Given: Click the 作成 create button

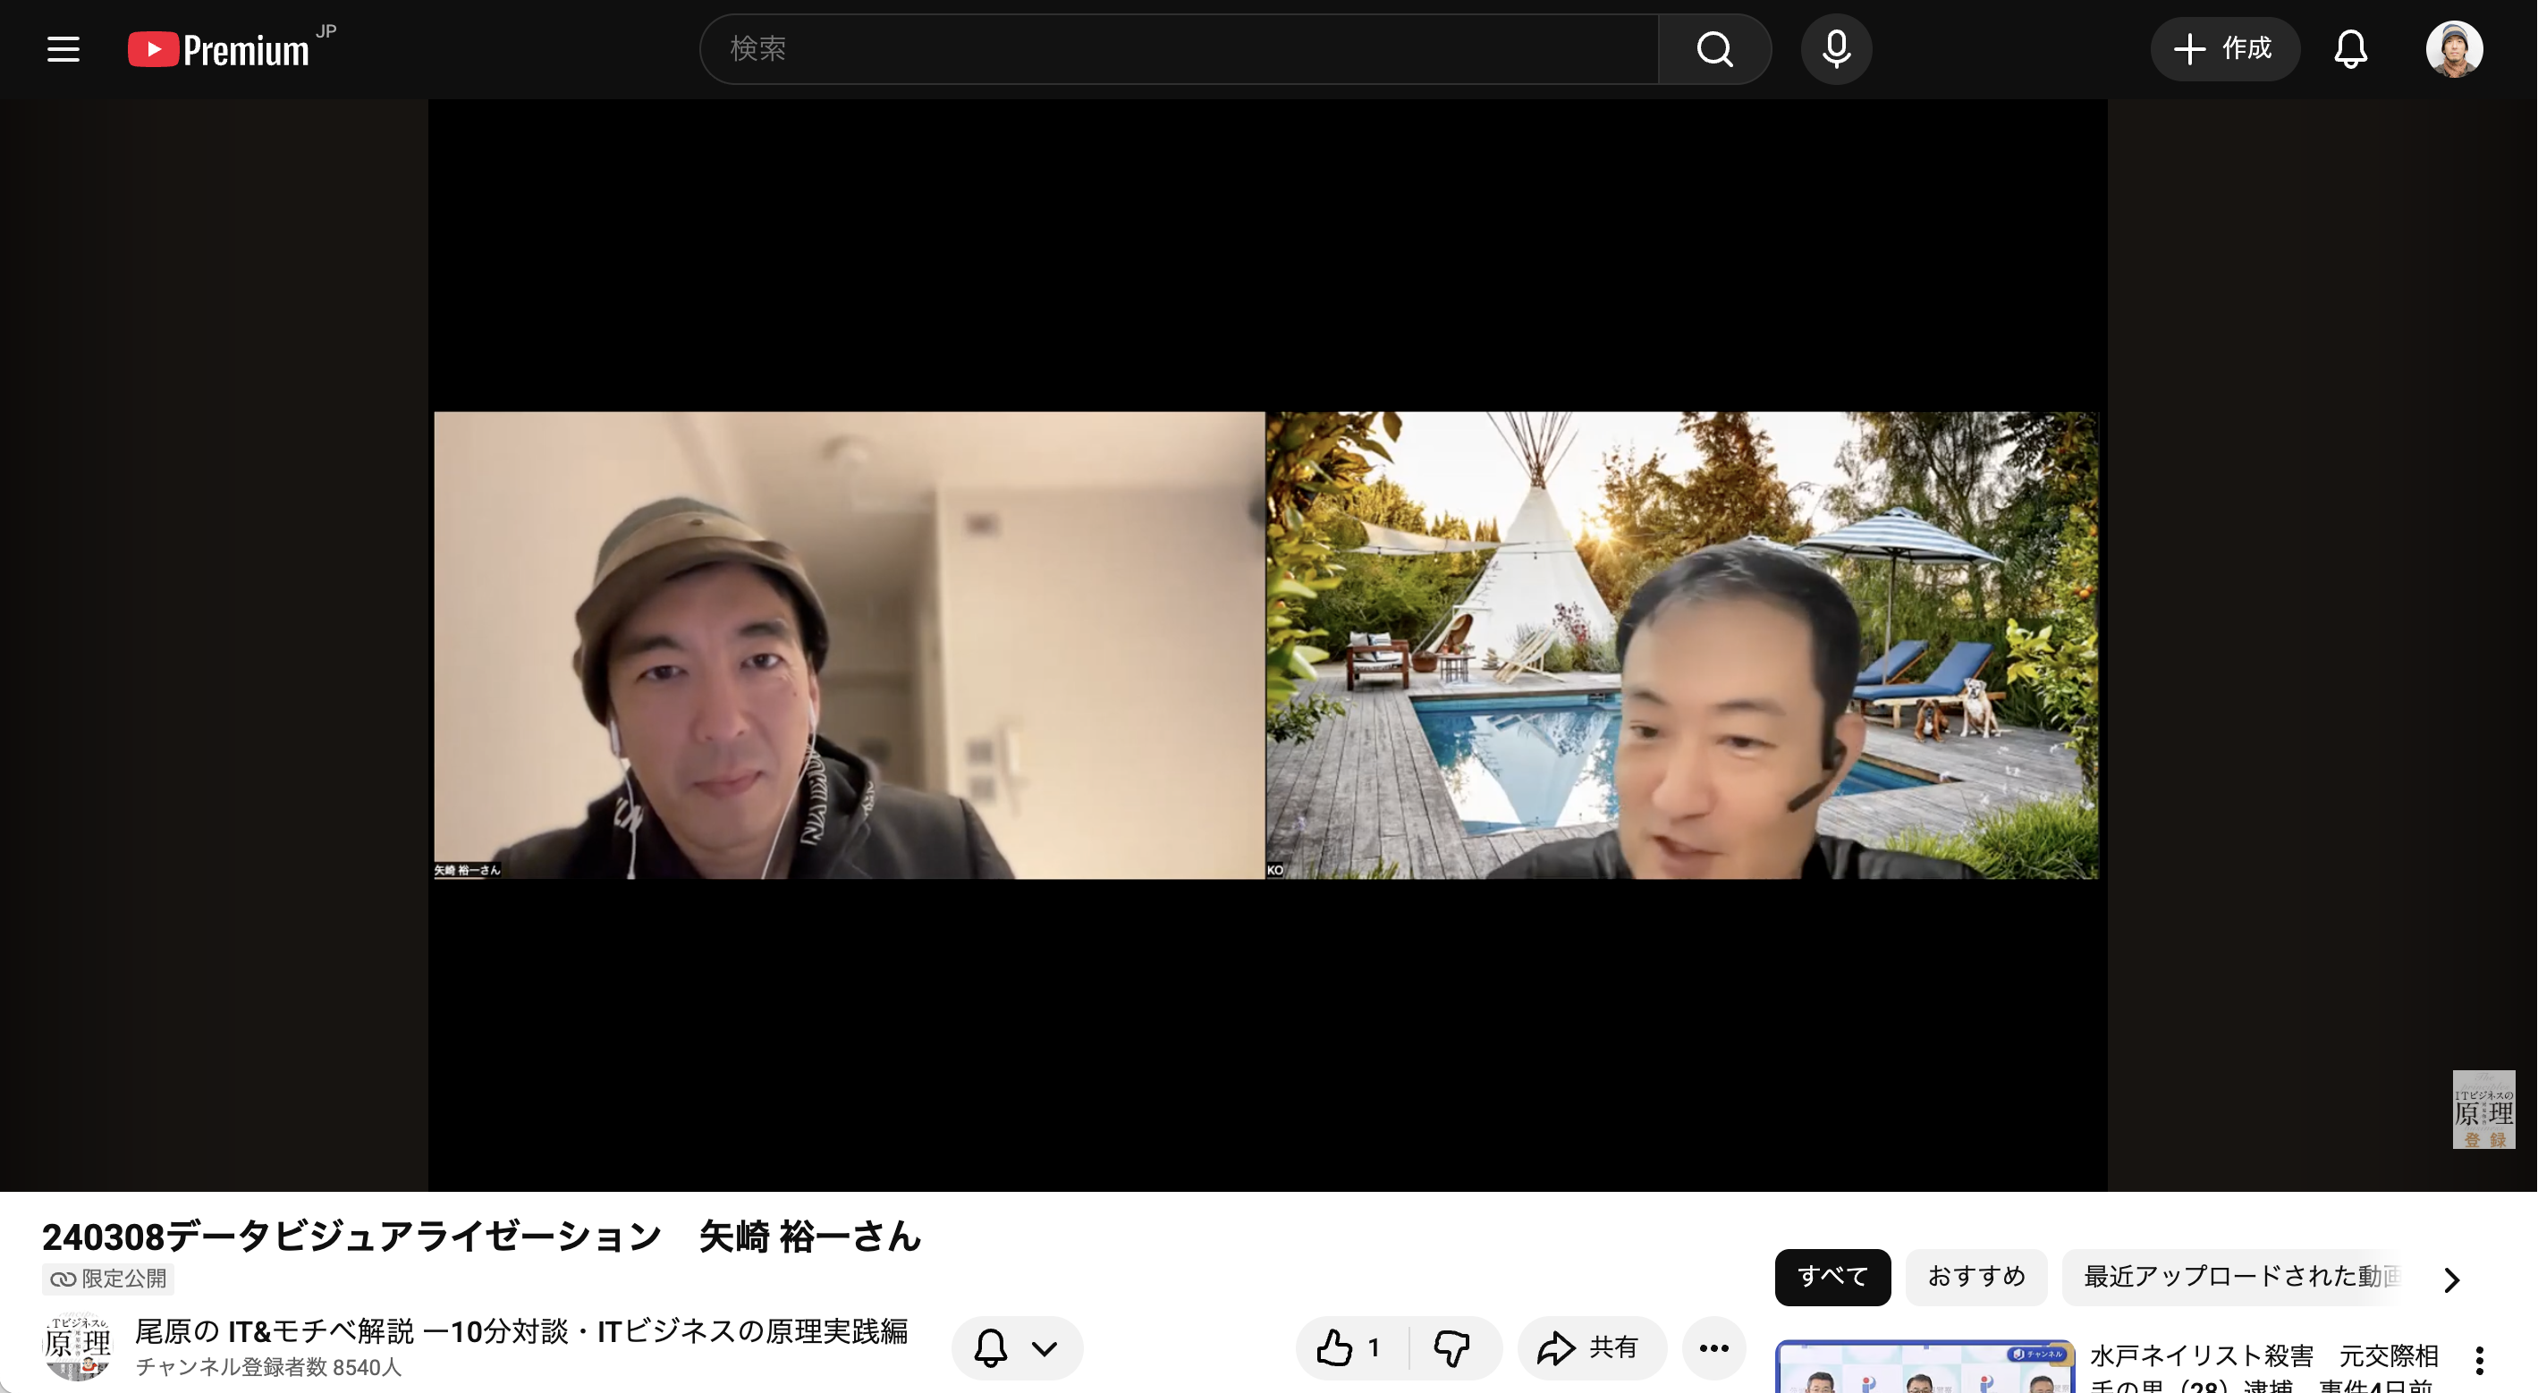Looking at the screenshot, I should click(2224, 49).
